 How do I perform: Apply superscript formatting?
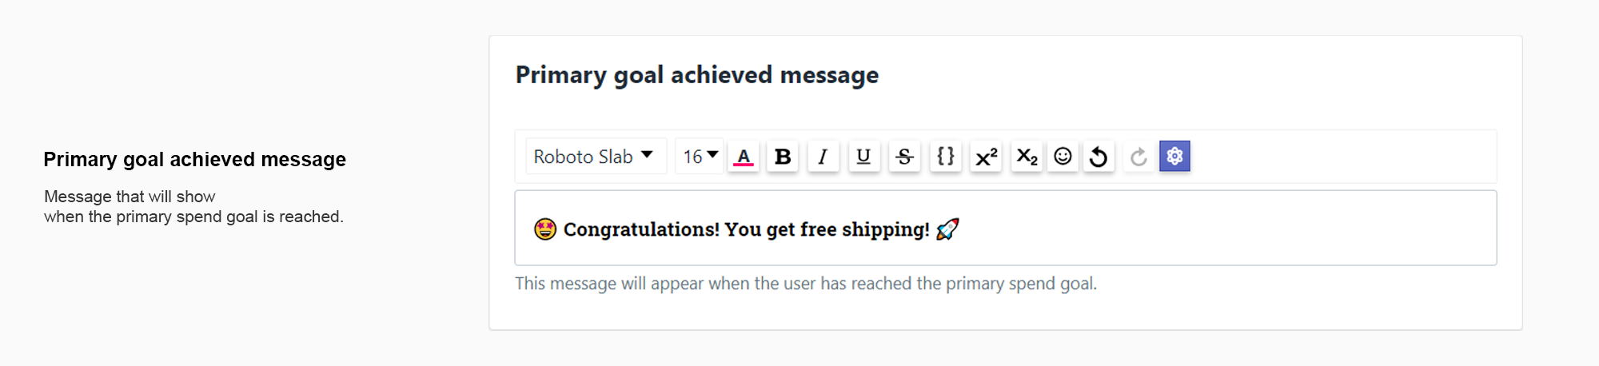(986, 157)
